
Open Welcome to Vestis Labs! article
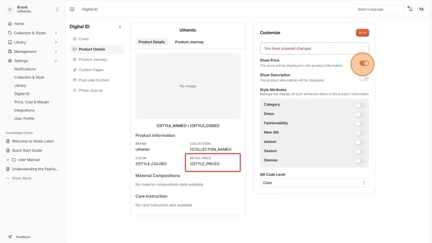33,141
